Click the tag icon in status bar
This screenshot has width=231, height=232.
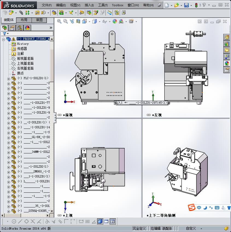pos(226,228)
